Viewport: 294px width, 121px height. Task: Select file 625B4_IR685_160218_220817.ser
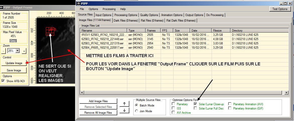pos(103,48)
